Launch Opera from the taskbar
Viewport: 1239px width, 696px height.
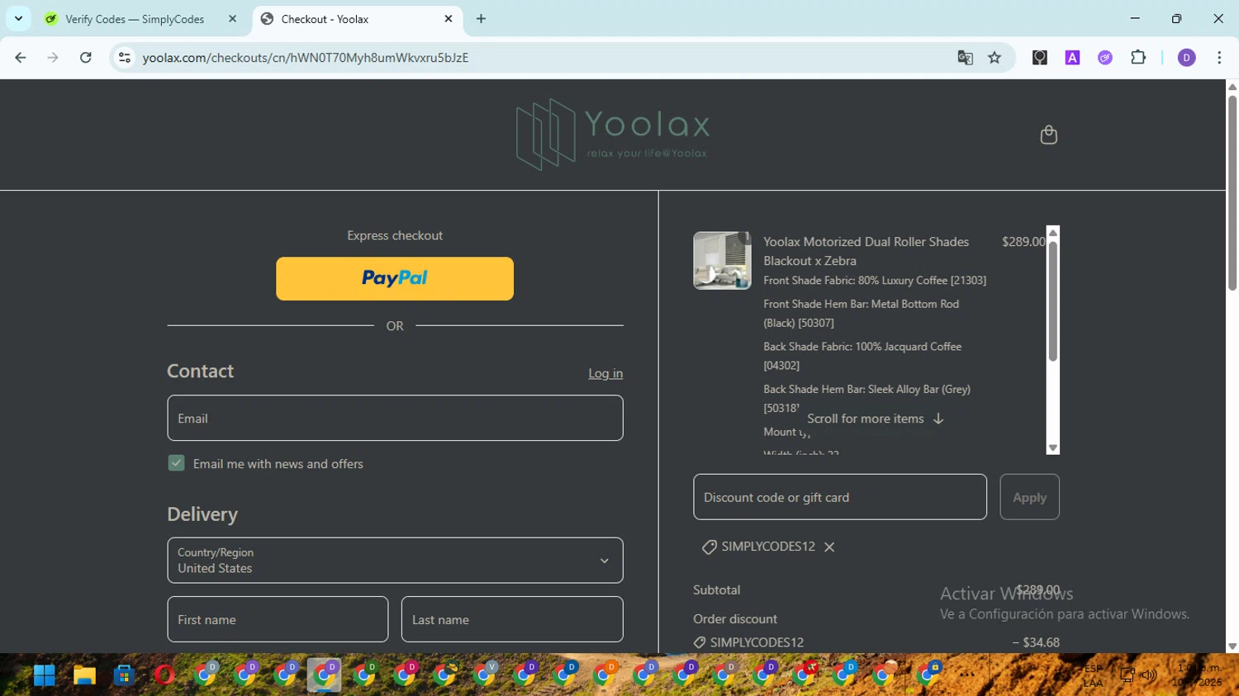pos(164,675)
